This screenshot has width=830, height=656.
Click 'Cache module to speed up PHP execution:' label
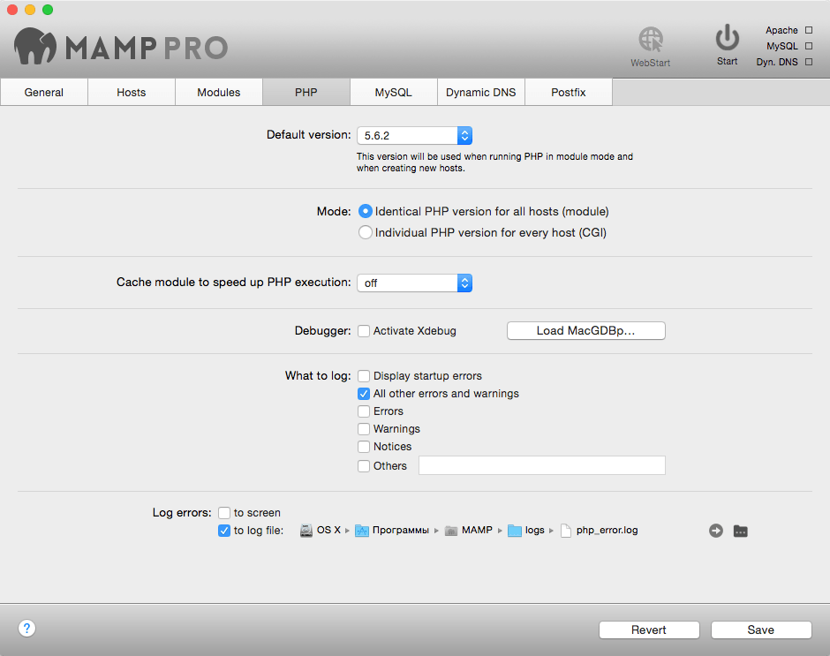tap(233, 283)
